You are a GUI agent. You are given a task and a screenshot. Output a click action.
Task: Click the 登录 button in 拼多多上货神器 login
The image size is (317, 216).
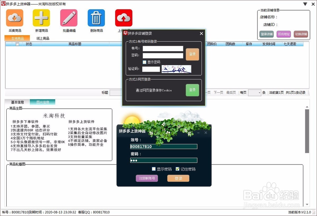[x=178, y=178]
